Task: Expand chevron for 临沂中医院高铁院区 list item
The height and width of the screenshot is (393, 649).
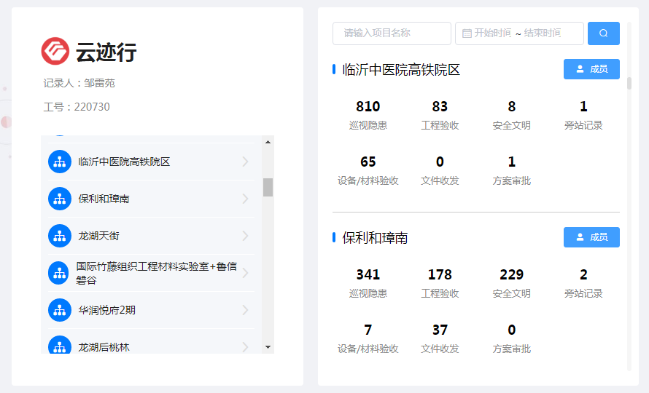Action: tap(245, 162)
